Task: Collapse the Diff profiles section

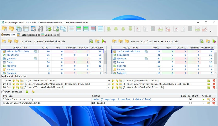Action: [3, 92]
